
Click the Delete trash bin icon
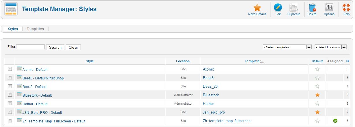(x=312, y=8)
